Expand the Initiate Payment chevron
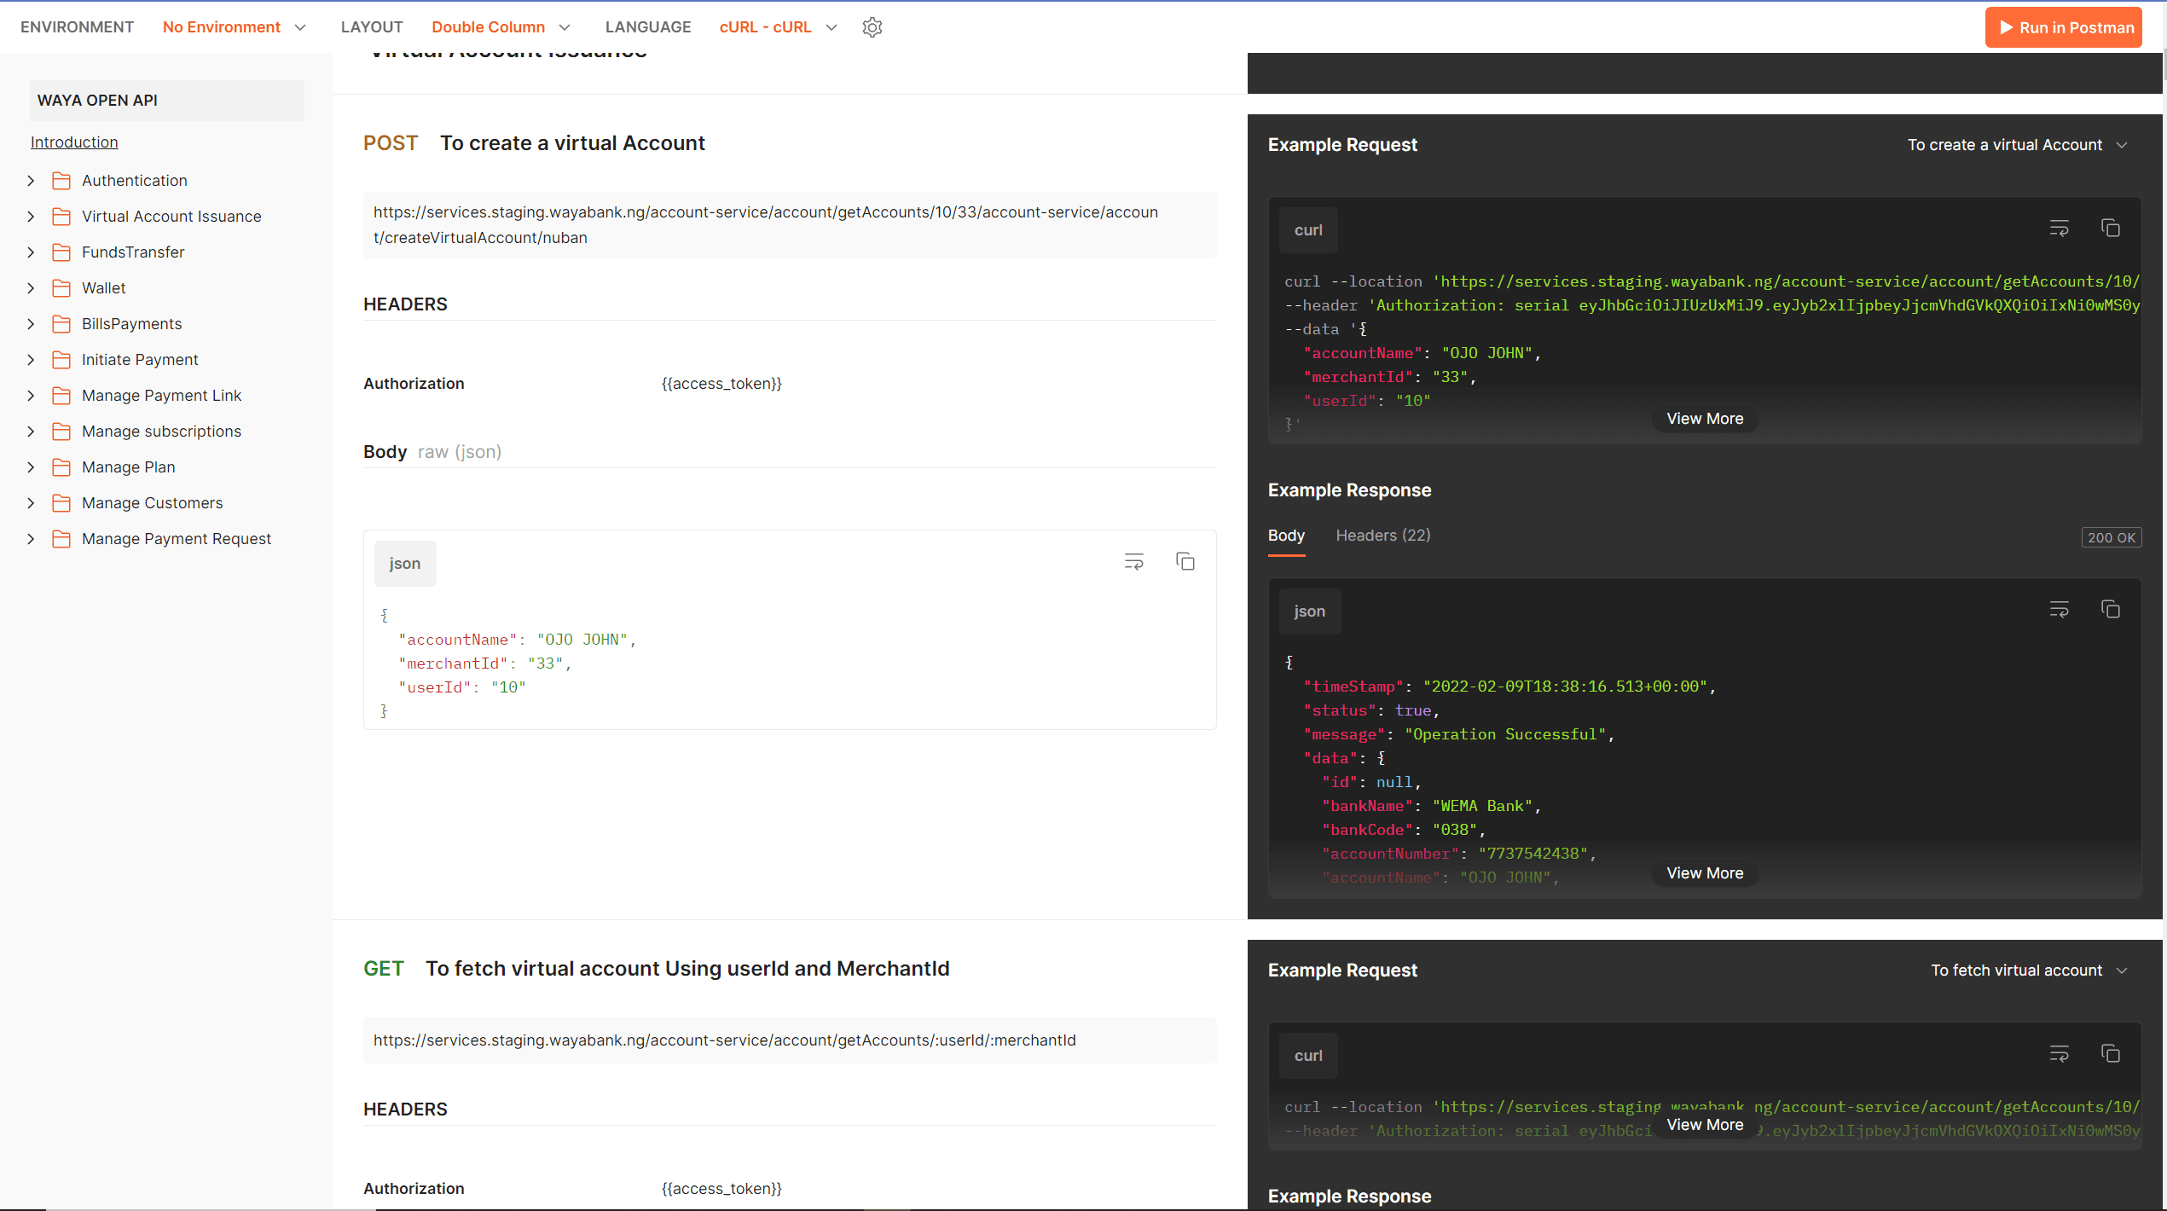 point(31,360)
